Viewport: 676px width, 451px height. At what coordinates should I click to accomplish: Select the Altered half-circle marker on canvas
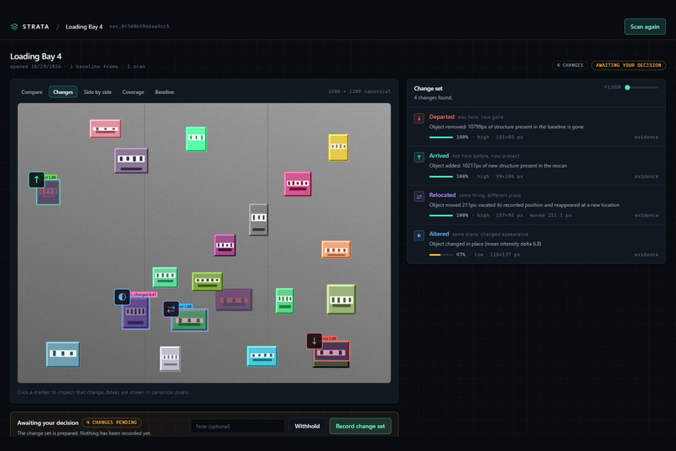click(122, 297)
